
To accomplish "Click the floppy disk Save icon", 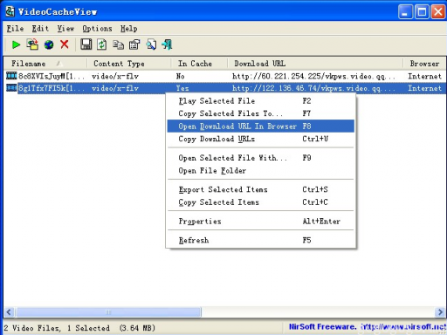I will pyautogui.click(x=86, y=44).
